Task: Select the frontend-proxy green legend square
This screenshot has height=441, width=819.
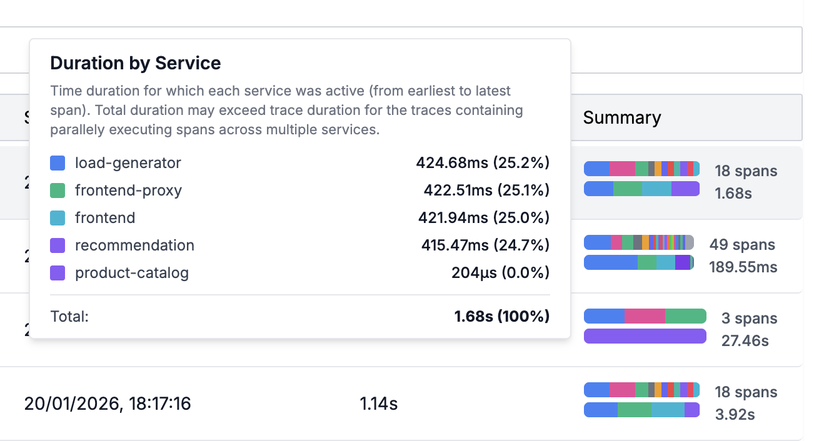Action: 57,190
